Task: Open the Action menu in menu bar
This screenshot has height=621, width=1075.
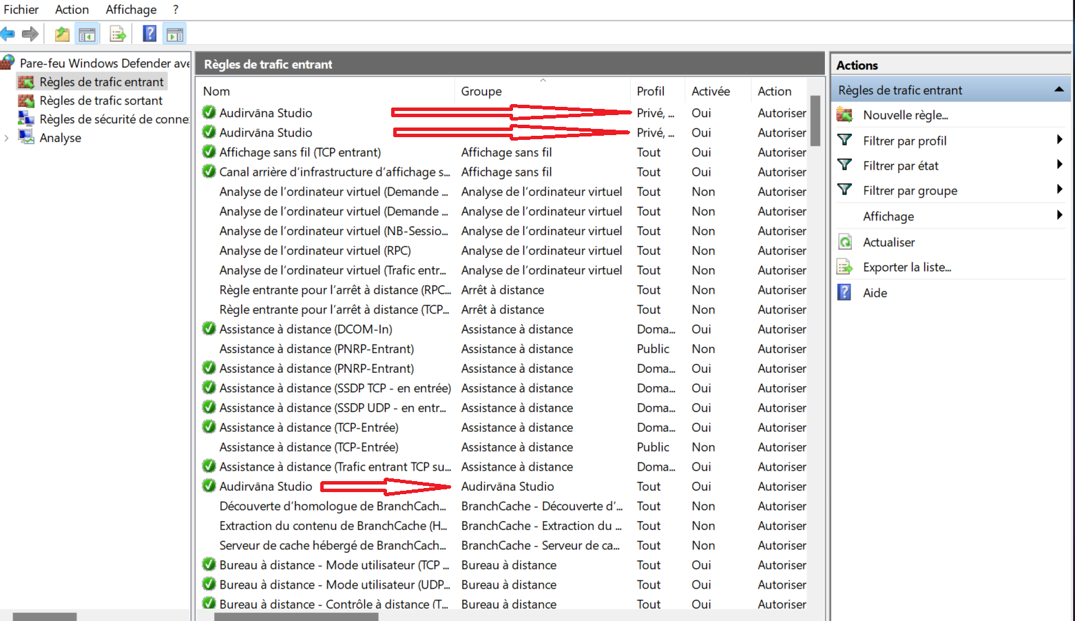Action: (x=72, y=10)
